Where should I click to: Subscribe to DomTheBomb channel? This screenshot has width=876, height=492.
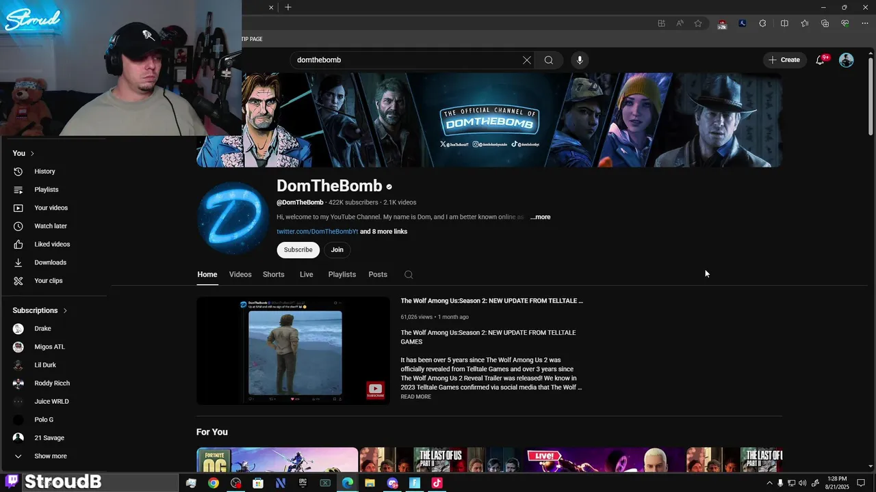pos(298,250)
